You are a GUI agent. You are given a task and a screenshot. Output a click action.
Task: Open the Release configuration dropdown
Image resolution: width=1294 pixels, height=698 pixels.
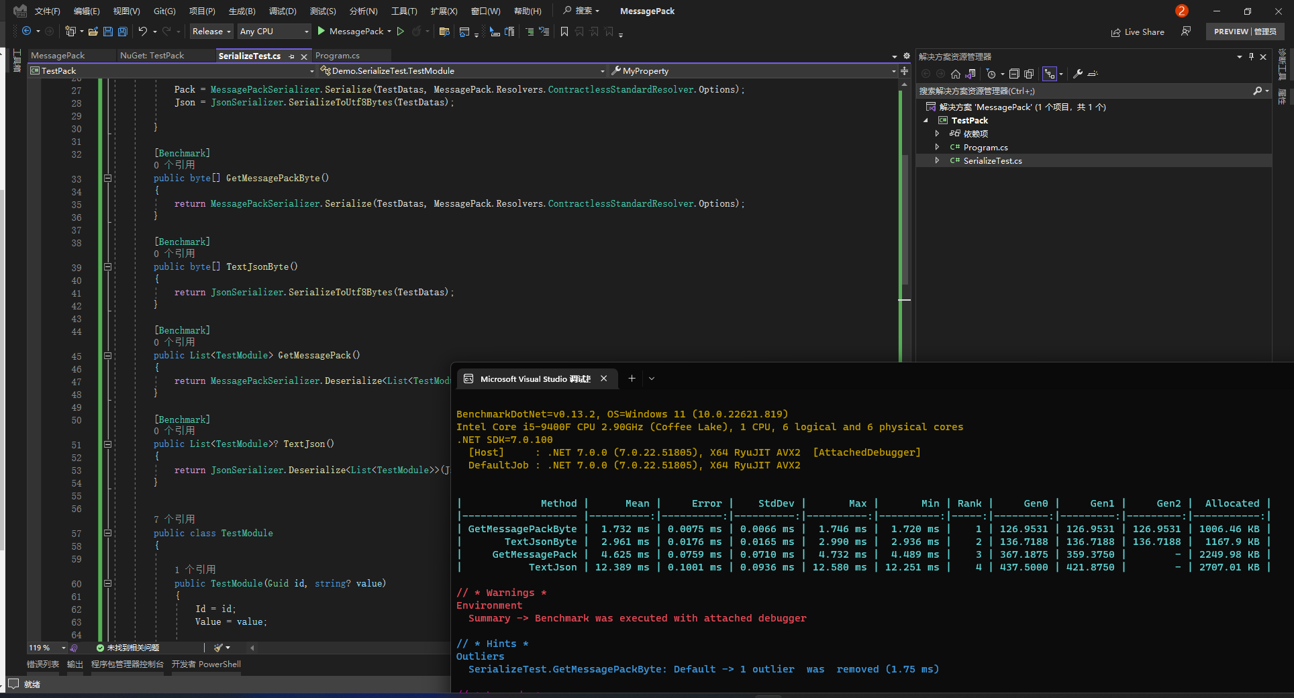click(211, 32)
